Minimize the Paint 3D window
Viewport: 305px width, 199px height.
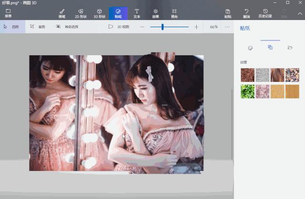pyautogui.click(x=275, y=2)
